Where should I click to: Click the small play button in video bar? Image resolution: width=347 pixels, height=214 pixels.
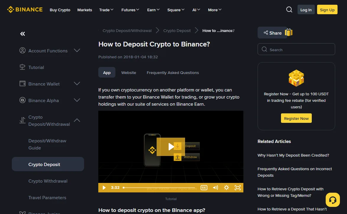104,188
